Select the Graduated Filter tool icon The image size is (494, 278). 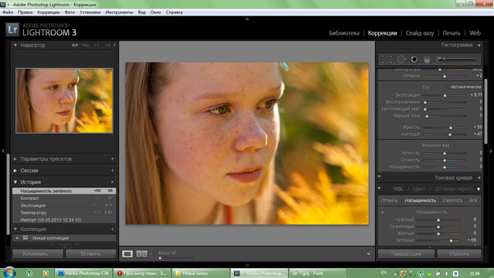[427, 59]
